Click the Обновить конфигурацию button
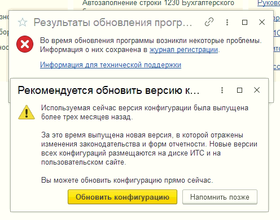Viewport: 280px width, 220px height. click(x=123, y=197)
